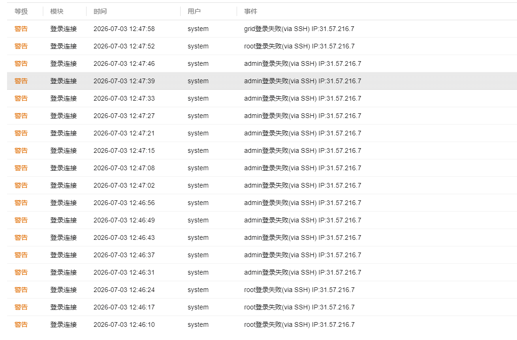
Task: Select the root failure entry at 12:46:24
Action: [262, 290]
